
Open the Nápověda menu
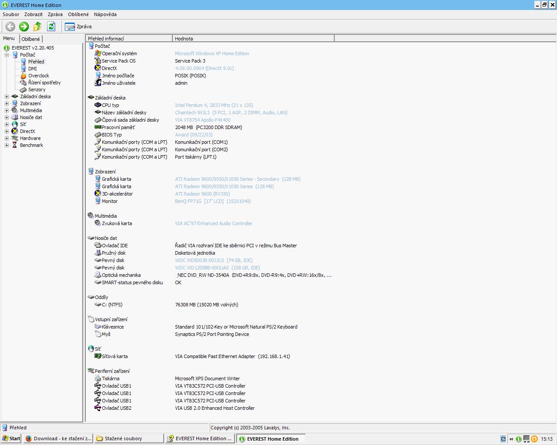105,14
